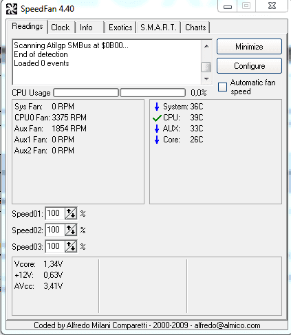Image resolution: width=291 pixels, height=335 pixels.
Task: Click the Core 26C temperature value
Action: (x=197, y=140)
